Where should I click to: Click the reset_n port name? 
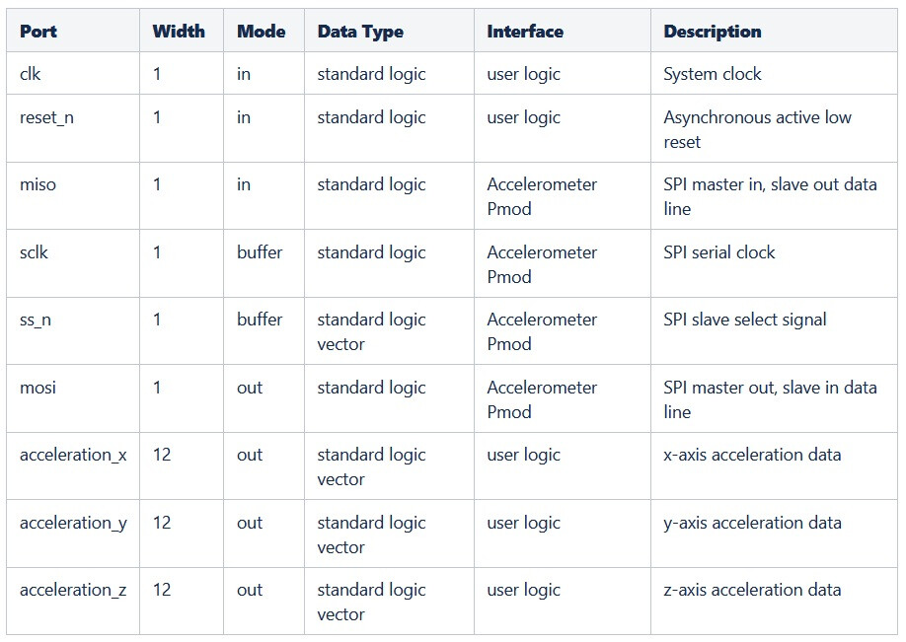click(46, 117)
